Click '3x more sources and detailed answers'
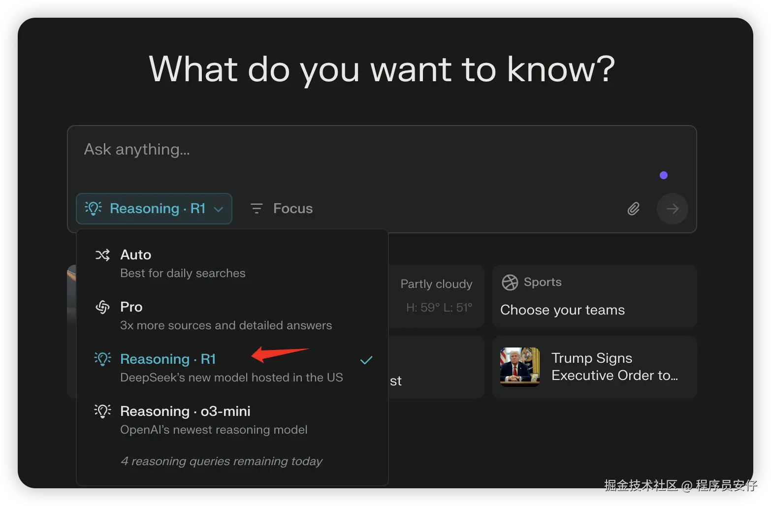This screenshot has width=771, height=506. coord(226,325)
